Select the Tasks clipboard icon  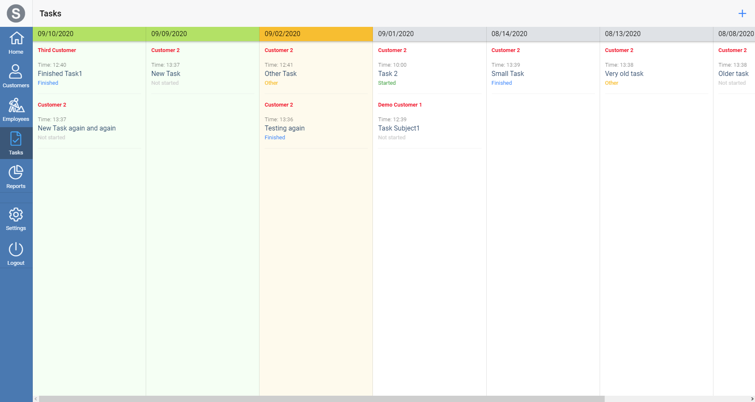pyautogui.click(x=16, y=139)
